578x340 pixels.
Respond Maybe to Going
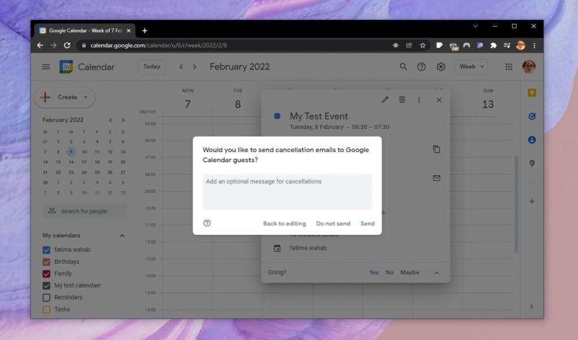(410, 273)
